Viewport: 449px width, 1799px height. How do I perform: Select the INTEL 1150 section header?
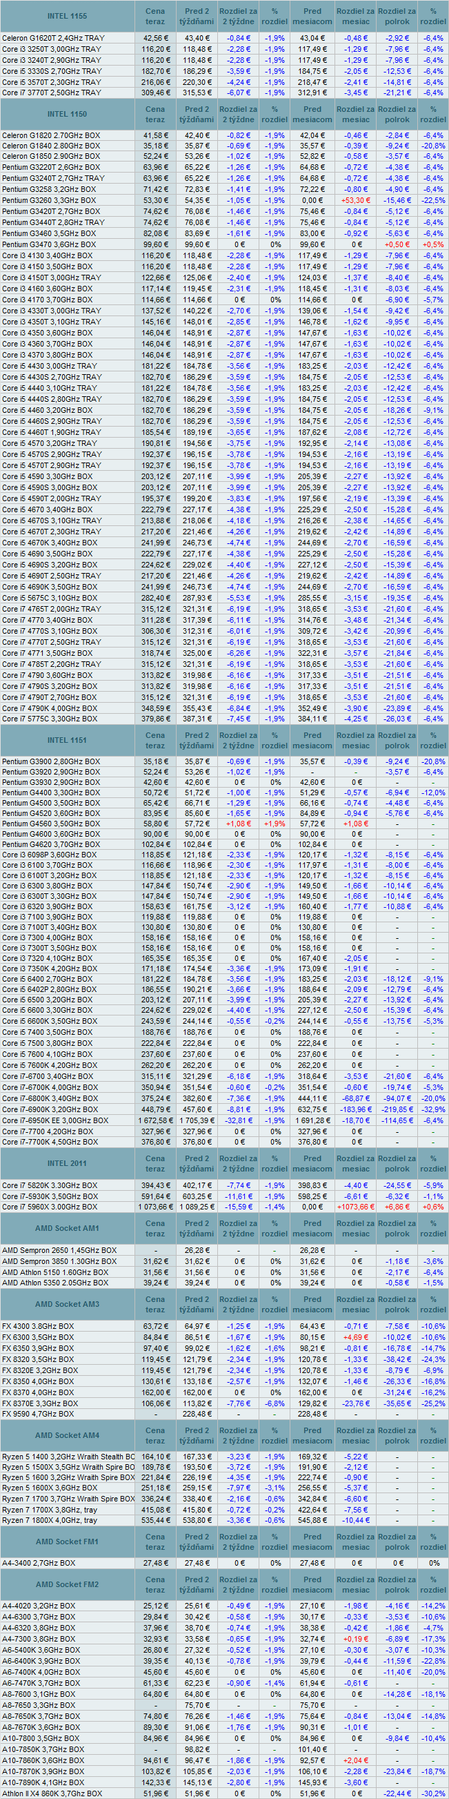point(67,114)
